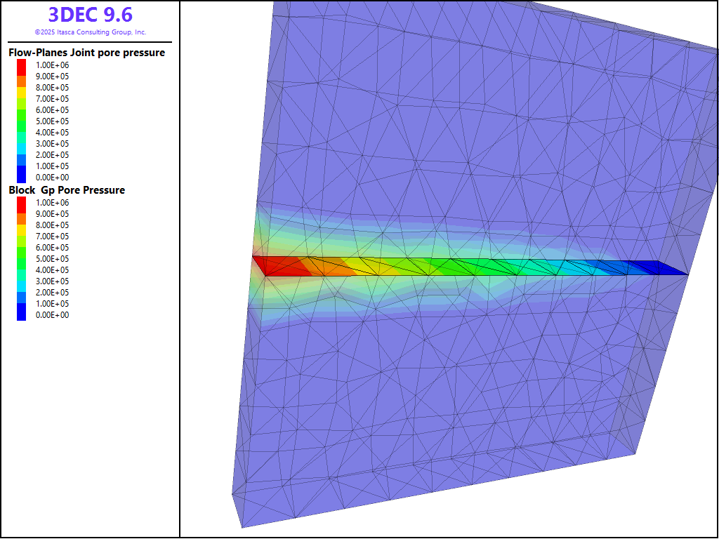719x539 pixels.
Task: Click red swatch in Block Gp legend
Action: 21,203
